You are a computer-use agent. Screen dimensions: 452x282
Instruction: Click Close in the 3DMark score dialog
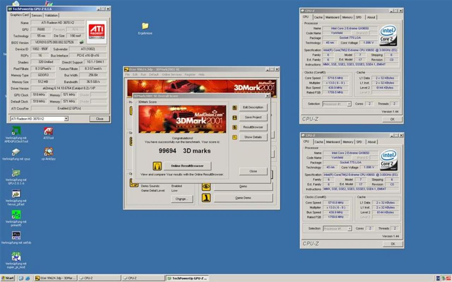tap(253, 171)
